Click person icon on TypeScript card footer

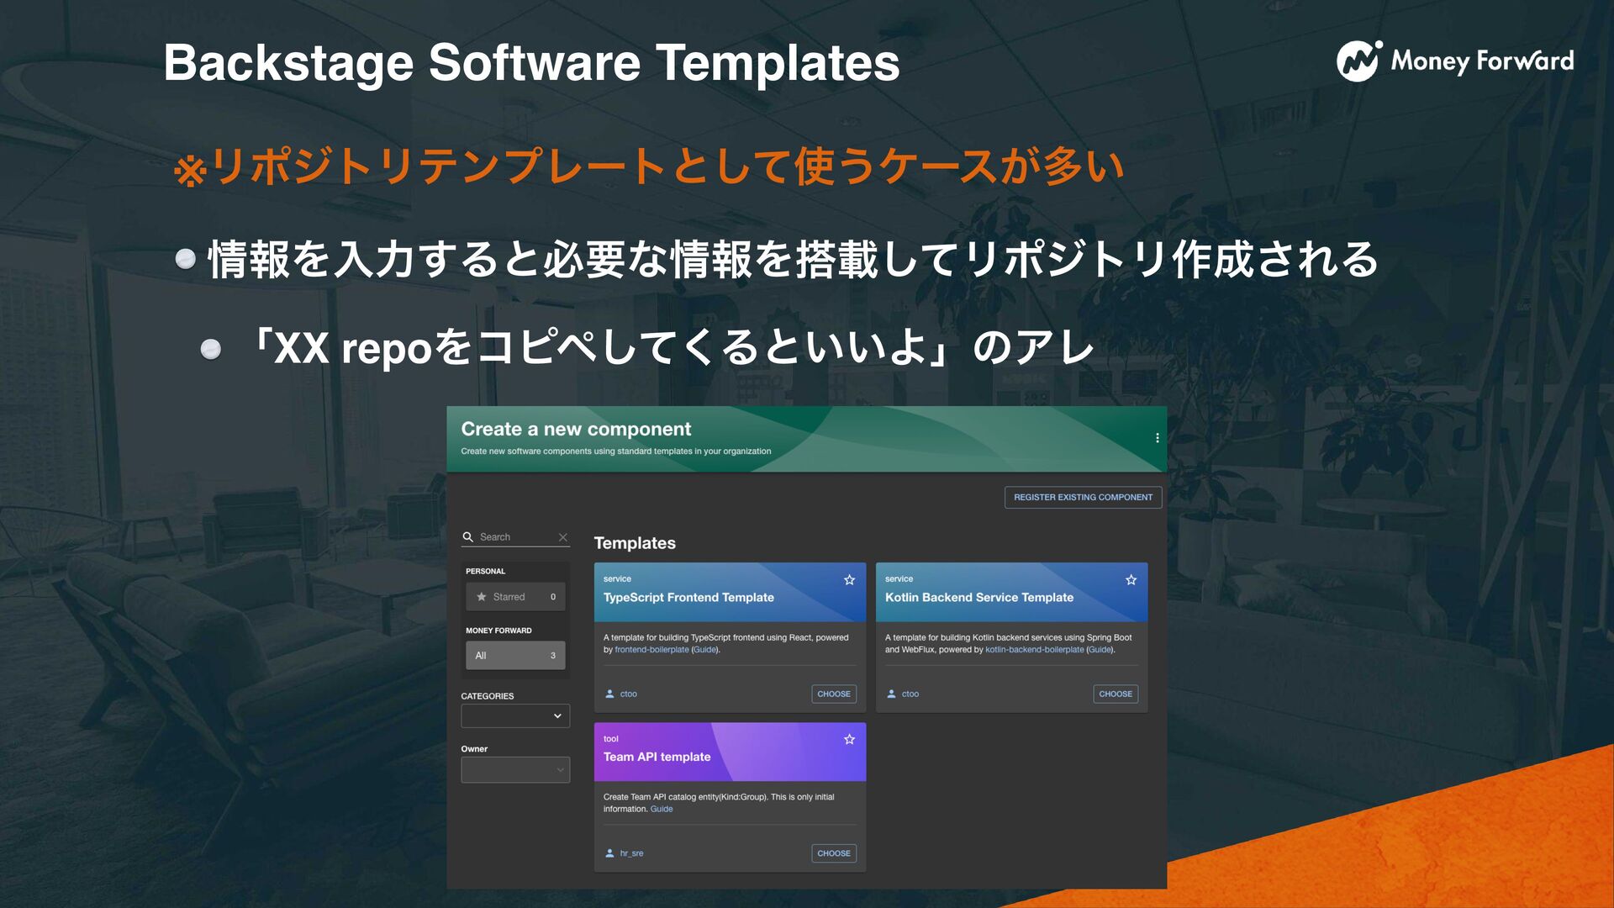609,694
